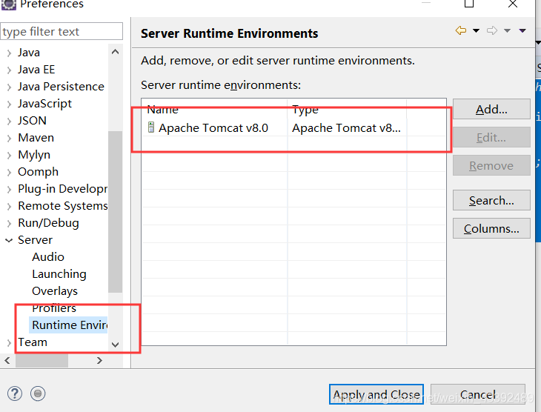The width and height of the screenshot is (541, 412).
Task: Collapse the Server tree node
Action: 9,241
